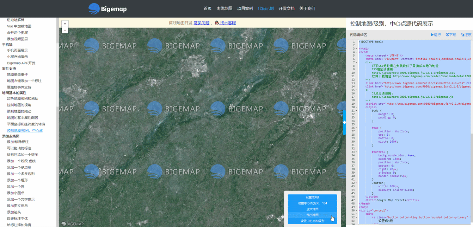Open the 地图单击事件 example
The height and width of the screenshot is (227, 473).
[17, 74]
